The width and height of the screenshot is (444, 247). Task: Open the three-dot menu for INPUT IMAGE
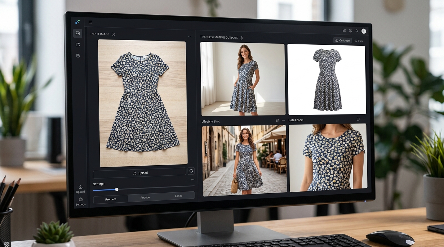click(x=190, y=37)
